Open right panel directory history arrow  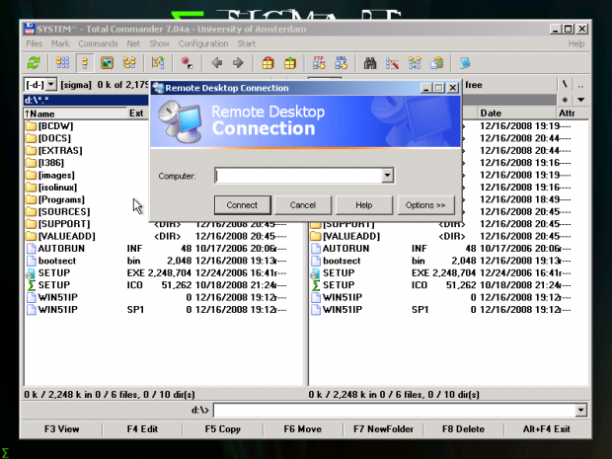580,100
